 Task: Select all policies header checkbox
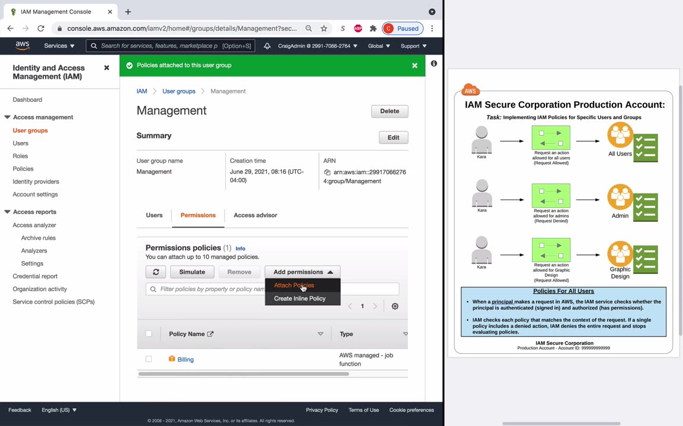point(149,334)
